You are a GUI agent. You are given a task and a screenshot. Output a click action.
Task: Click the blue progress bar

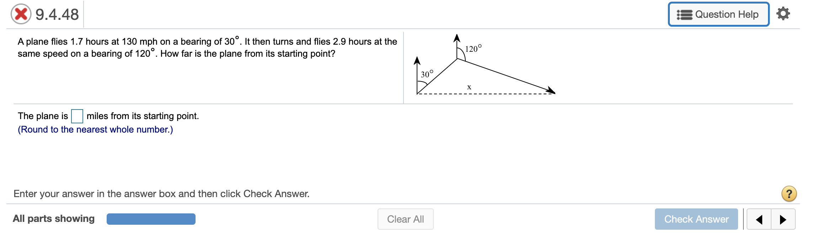point(151,219)
